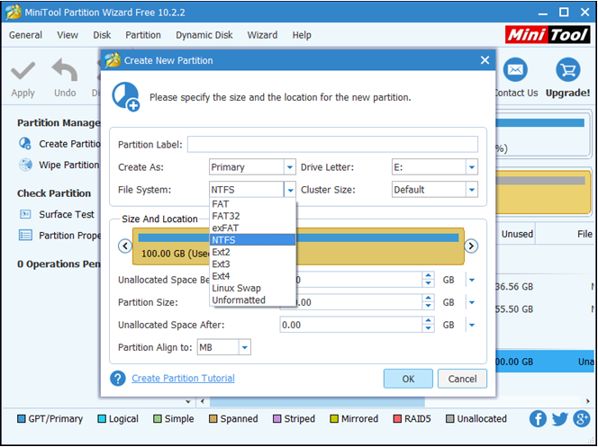Open the Create As dropdown
Screen dimensions: 598x447
pyautogui.click(x=290, y=167)
